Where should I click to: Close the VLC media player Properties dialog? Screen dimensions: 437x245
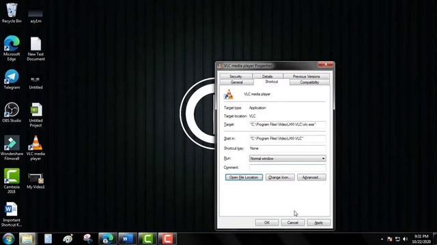[x=326, y=65]
